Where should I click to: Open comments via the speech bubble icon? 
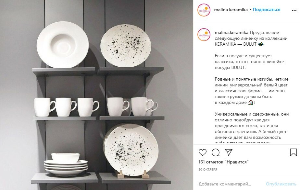pyautogui.click(x=216, y=152)
